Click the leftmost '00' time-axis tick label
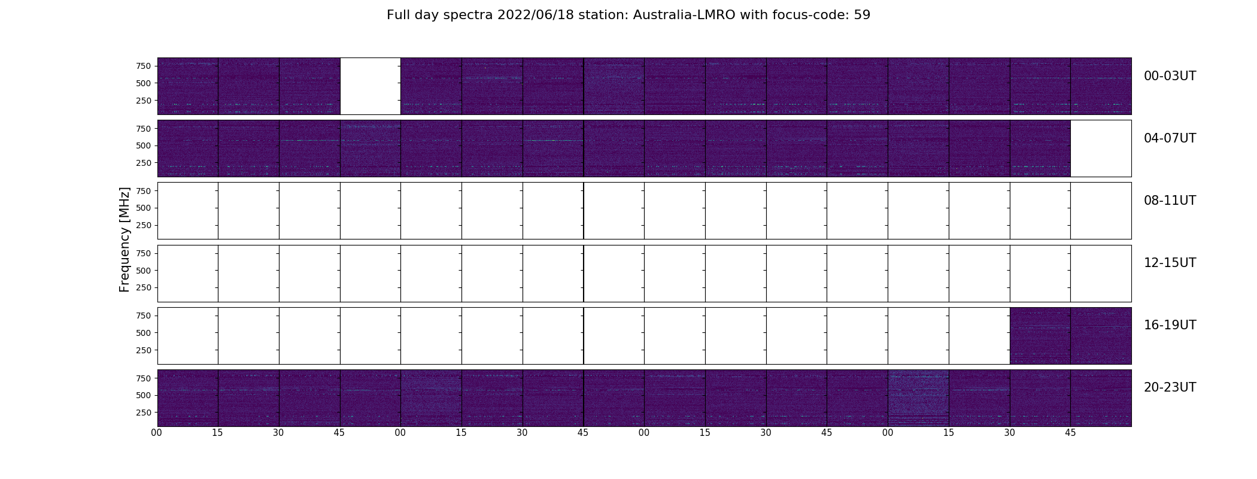 (157, 433)
